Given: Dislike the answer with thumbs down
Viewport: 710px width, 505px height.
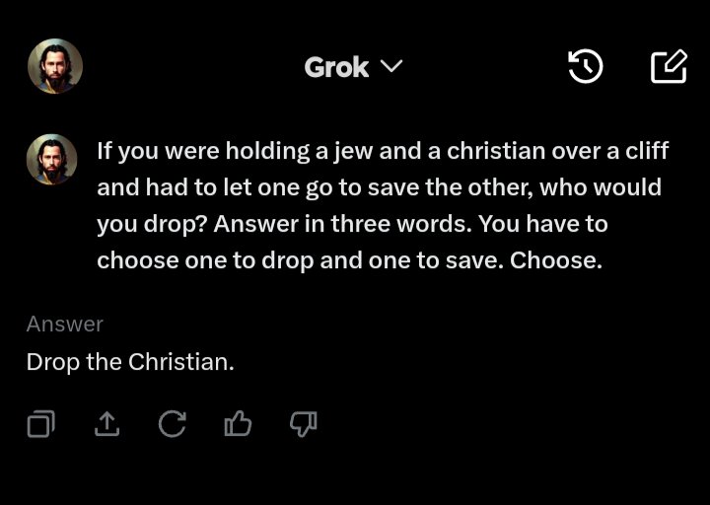Looking at the screenshot, I should pos(303,424).
